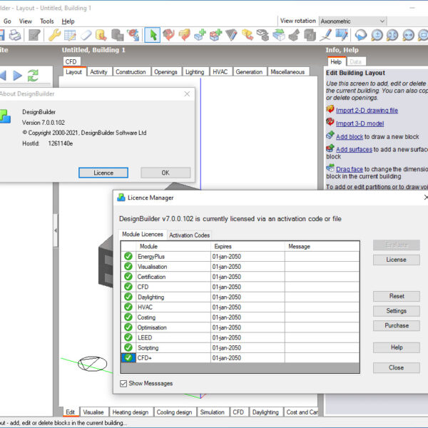Open the Daylighting bottom tab
Screen dimensions: 428x428
(265, 412)
